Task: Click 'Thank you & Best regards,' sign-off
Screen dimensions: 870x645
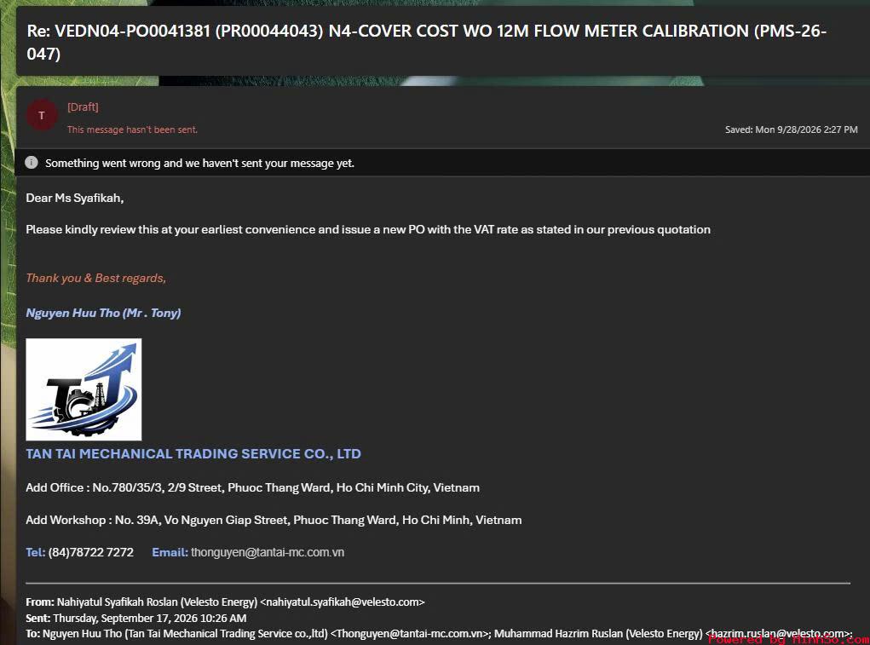Action: click(x=96, y=279)
